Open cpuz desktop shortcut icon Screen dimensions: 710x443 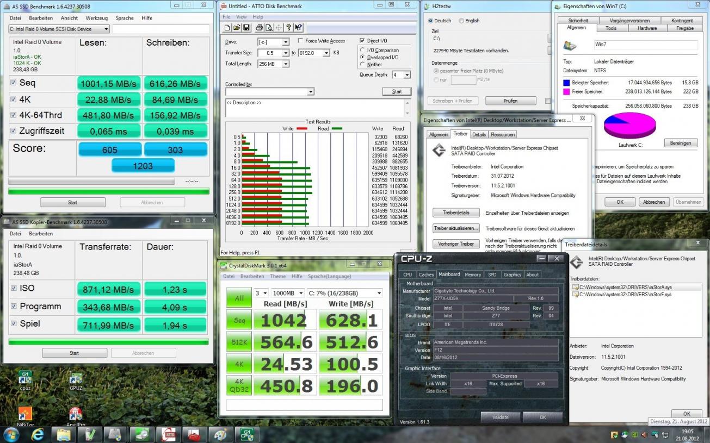pos(25,380)
